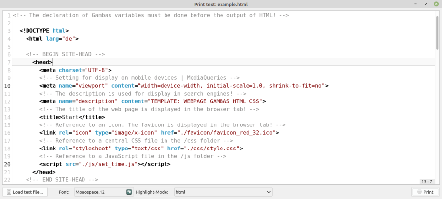This screenshot has height=199, width=442.
Task: Click the closing head tag
Action: tap(43, 172)
